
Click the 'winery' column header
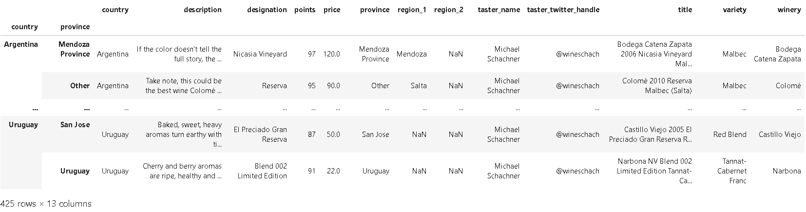pos(789,10)
